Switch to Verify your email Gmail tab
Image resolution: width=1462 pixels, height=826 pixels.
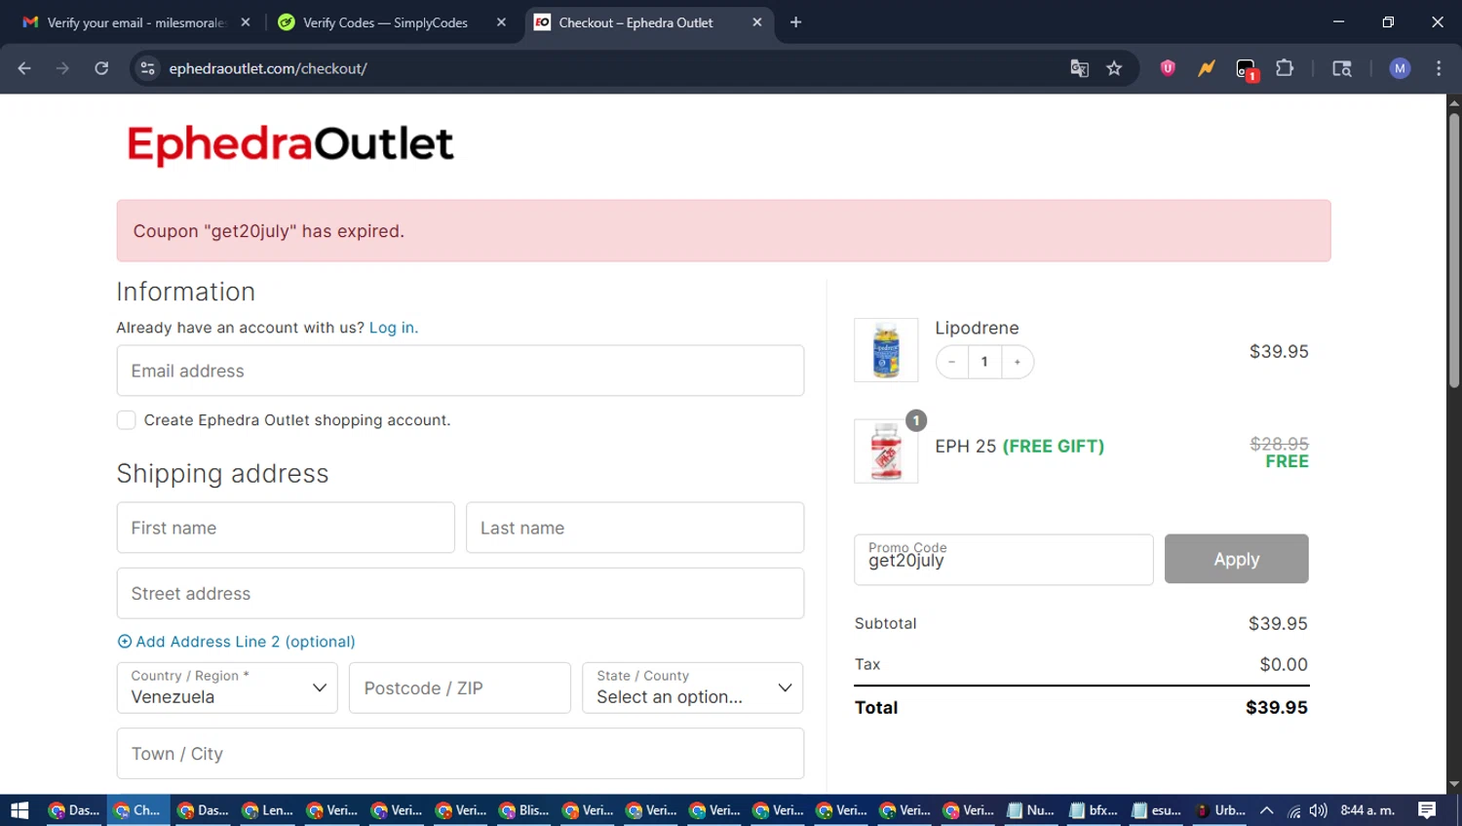click(135, 22)
